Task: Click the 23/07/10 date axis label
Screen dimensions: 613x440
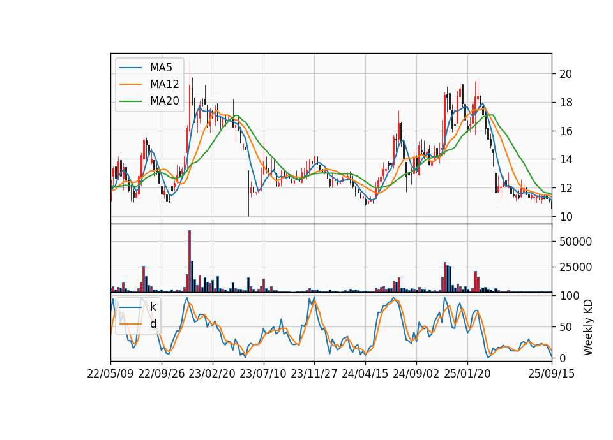Action: coord(263,374)
